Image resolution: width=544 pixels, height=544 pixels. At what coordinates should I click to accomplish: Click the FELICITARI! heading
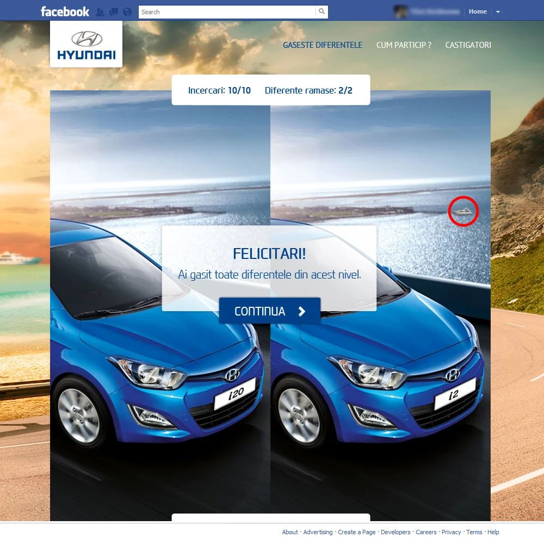click(269, 254)
